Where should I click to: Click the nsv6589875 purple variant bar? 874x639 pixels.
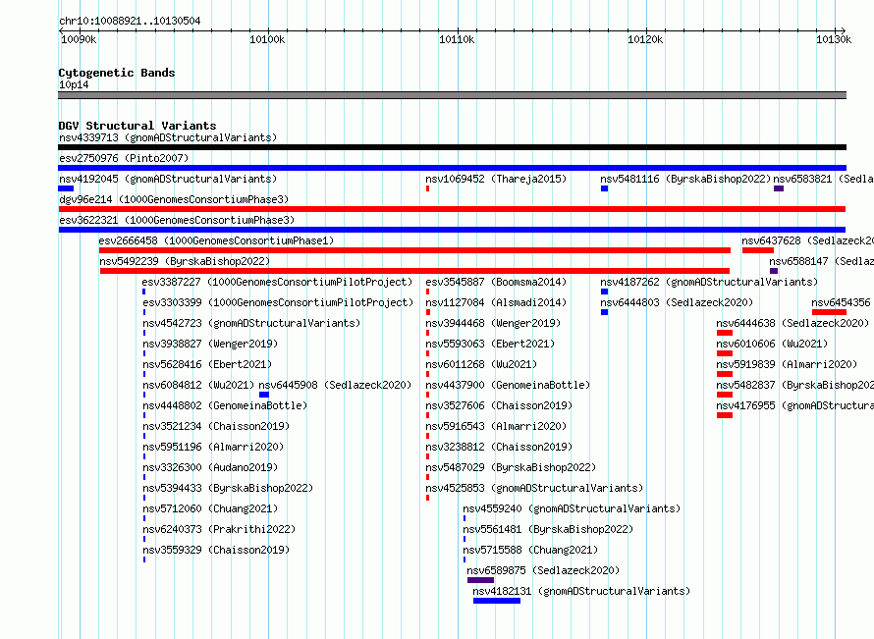[480, 580]
